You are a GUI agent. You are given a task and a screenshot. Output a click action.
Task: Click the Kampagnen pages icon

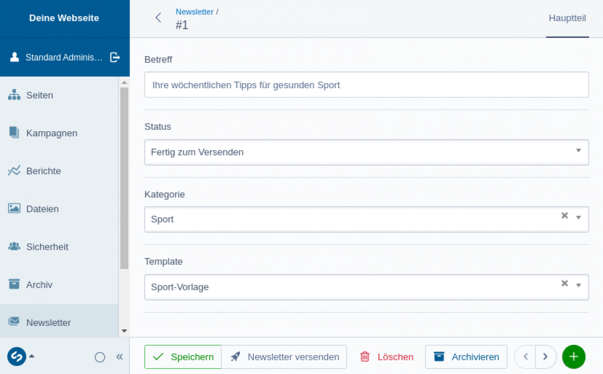click(14, 132)
